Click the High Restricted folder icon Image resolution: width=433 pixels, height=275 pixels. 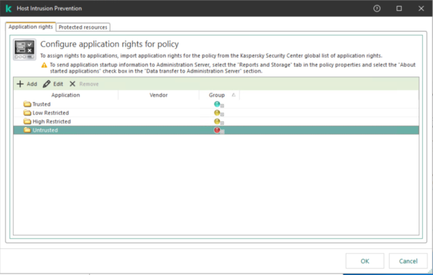27,121
